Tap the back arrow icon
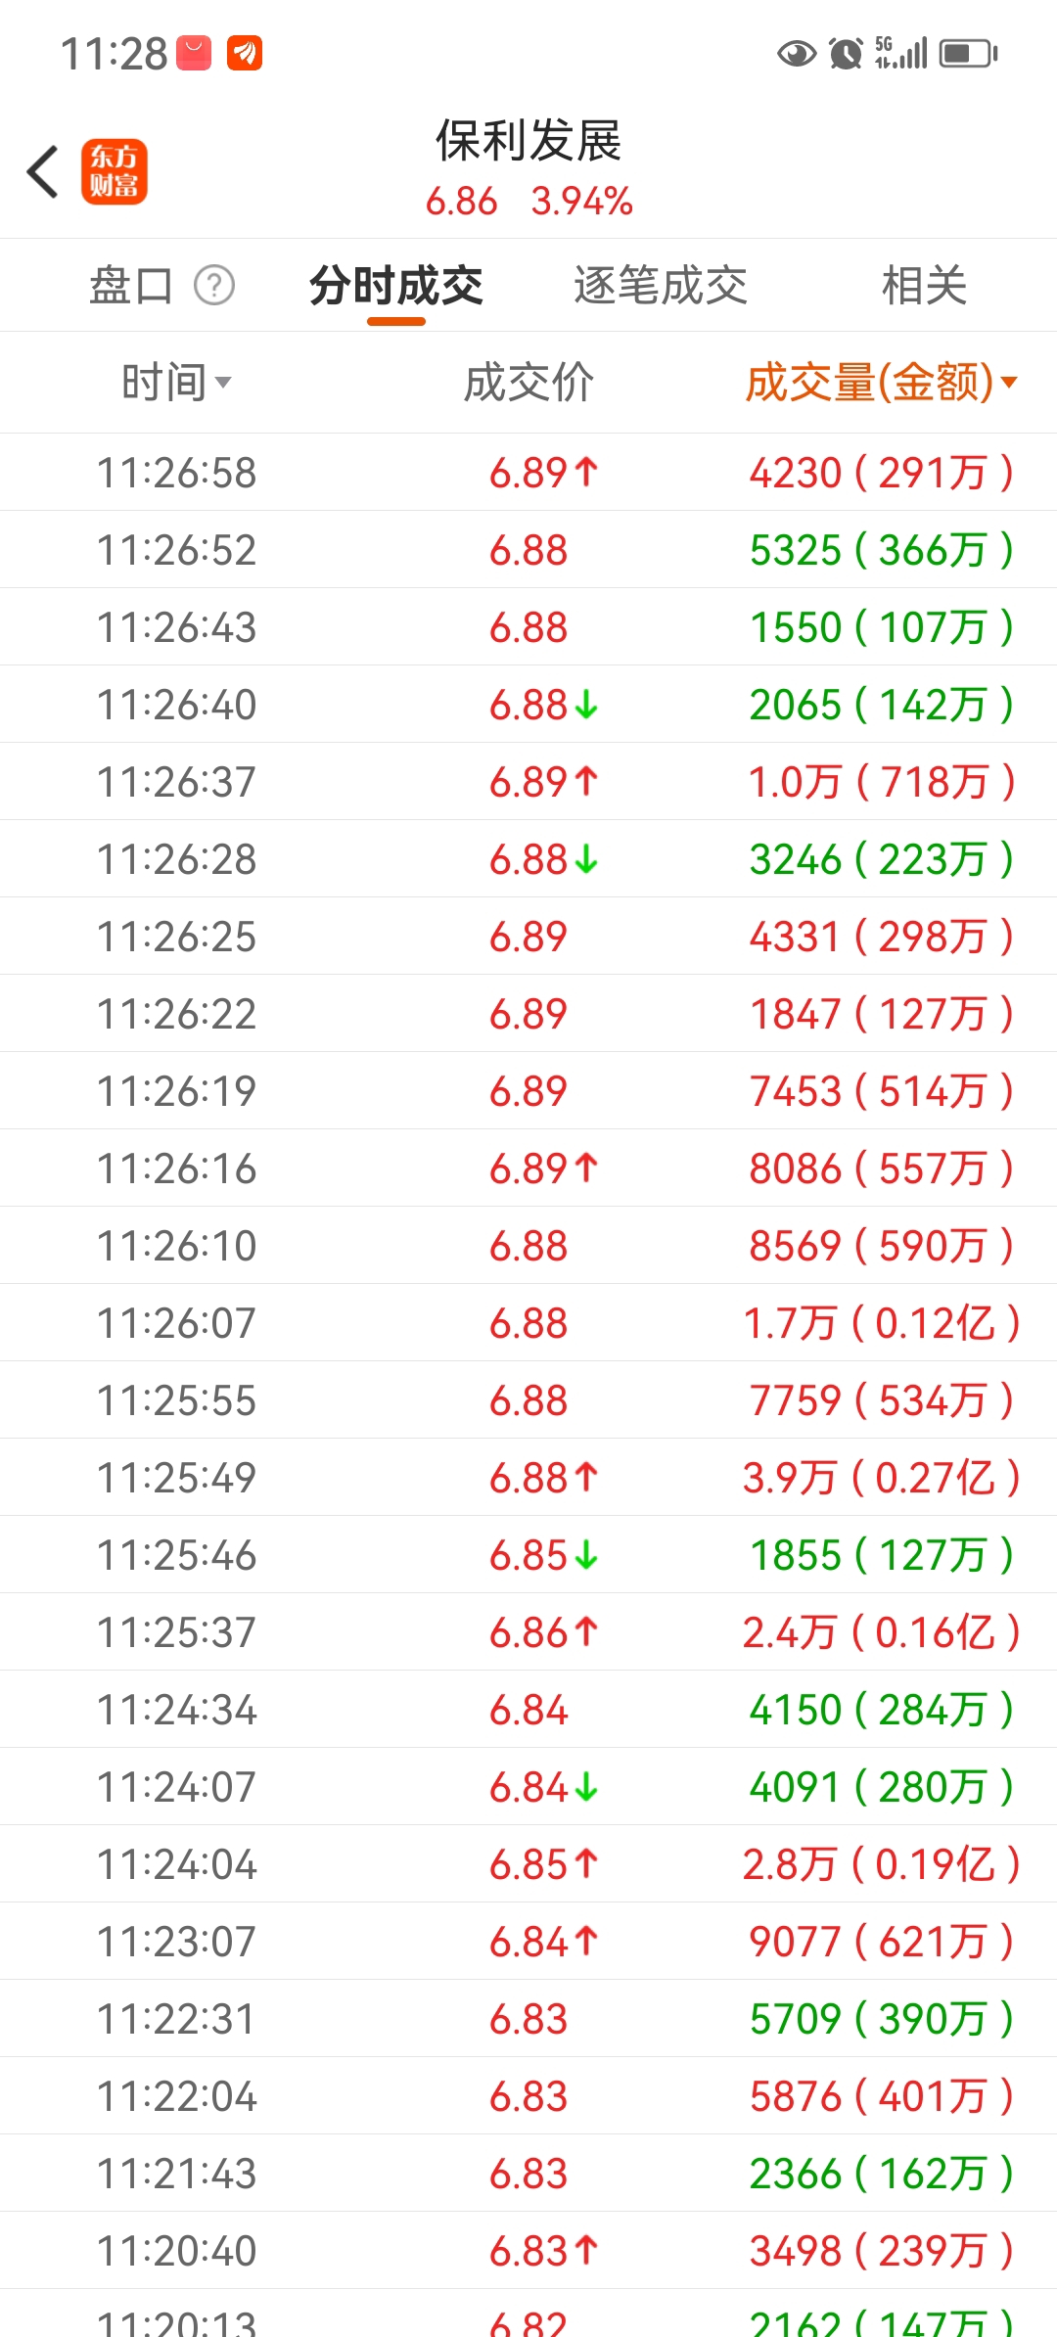The width and height of the screenshot is (1057, 2337). pos(43,172)
